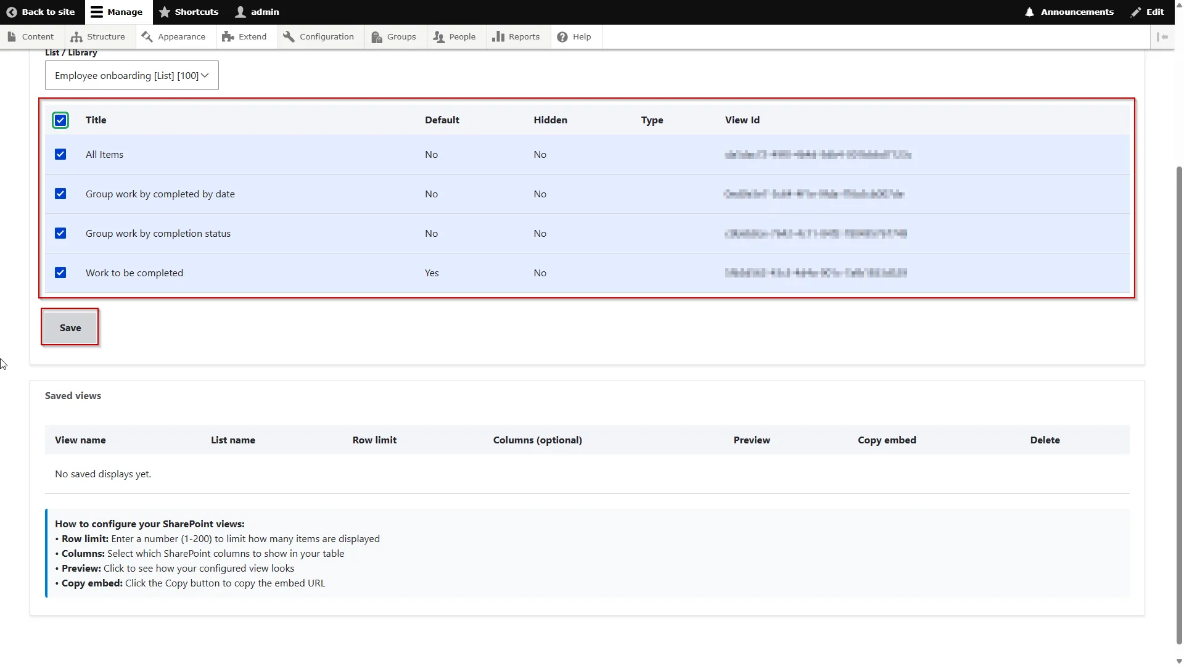
Task: Open Appearance settings via its brush icon
Action: click(148, 36)
